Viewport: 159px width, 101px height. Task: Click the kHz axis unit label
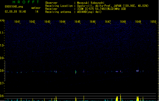tap(2, 20)
